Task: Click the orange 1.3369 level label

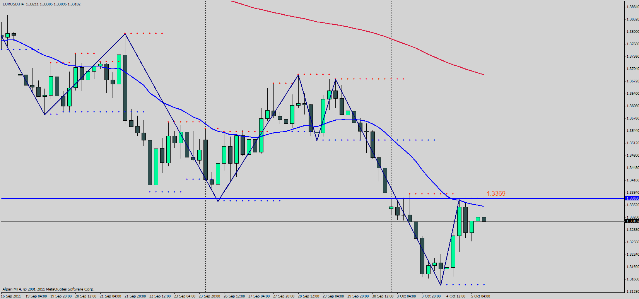Action: tap(496, 193)
